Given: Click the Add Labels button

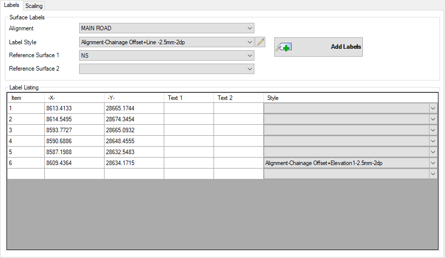Looking at the screenshot, I should (318, 47).
